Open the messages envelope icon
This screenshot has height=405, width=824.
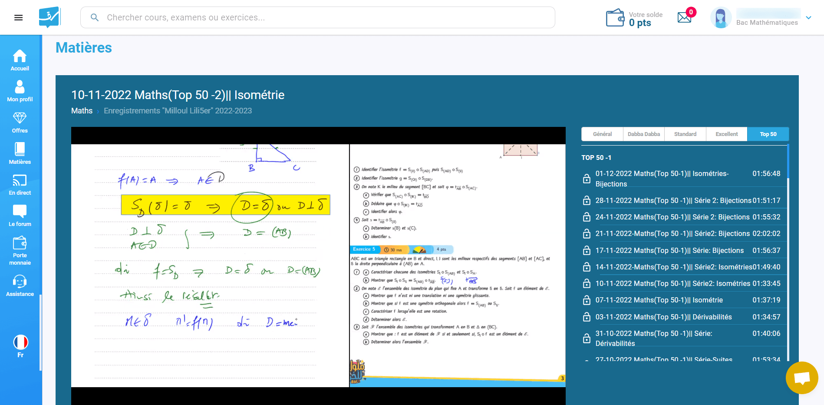684,17
